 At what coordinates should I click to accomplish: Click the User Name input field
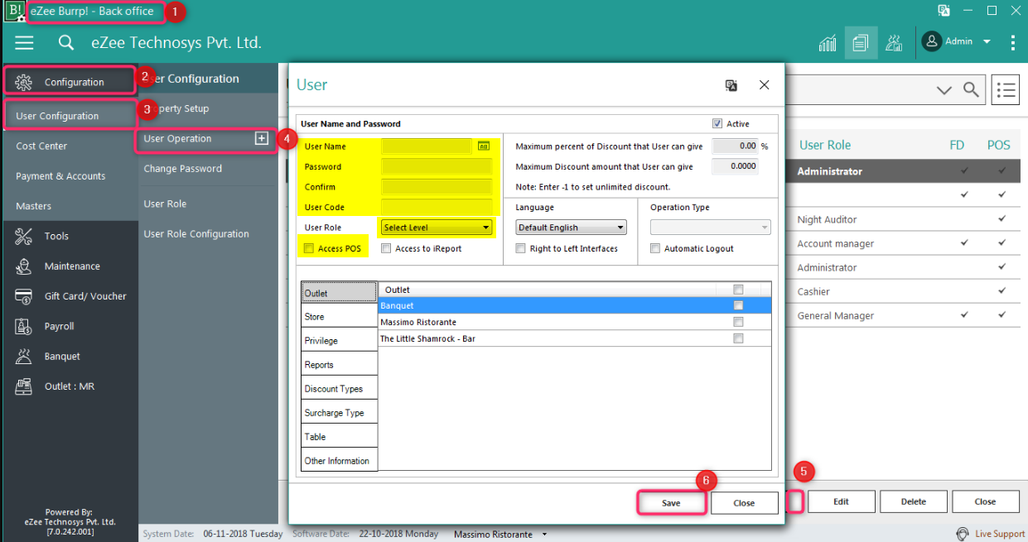click(x=427, y=146)
